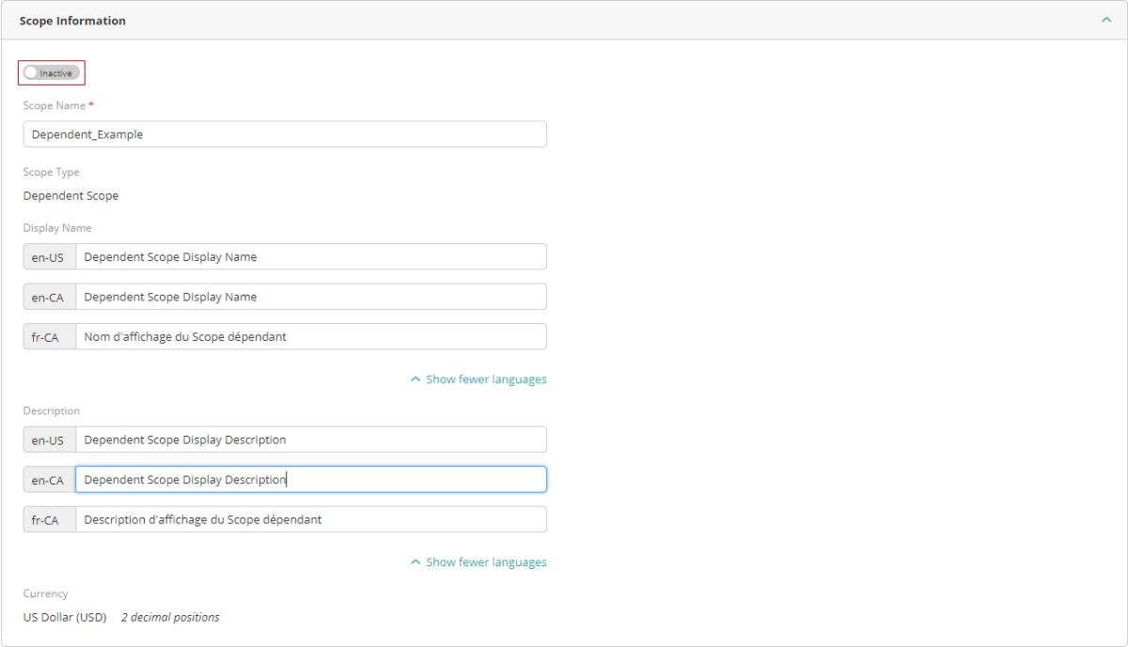Edit the en-CA Display Name field
This screenshot has width=1128, height=647.
[x=311, y=297]
